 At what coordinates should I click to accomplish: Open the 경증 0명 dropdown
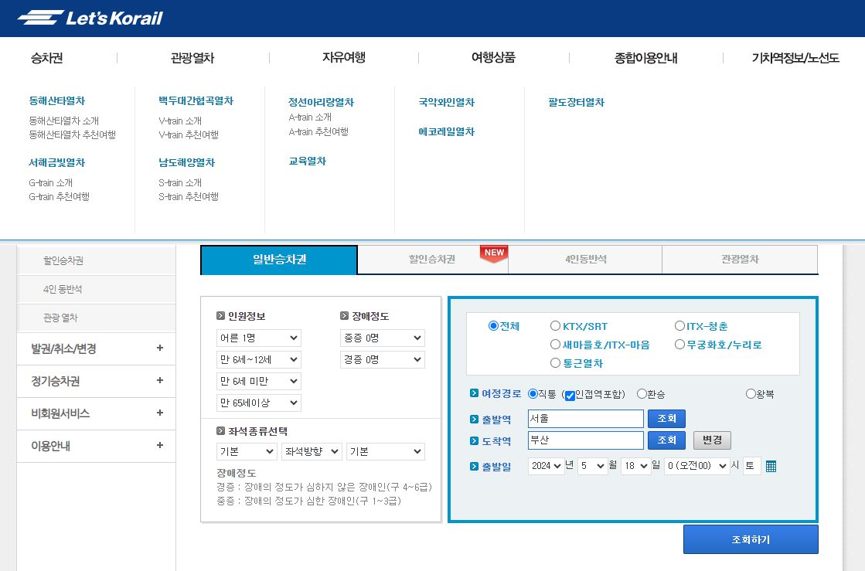383,359
